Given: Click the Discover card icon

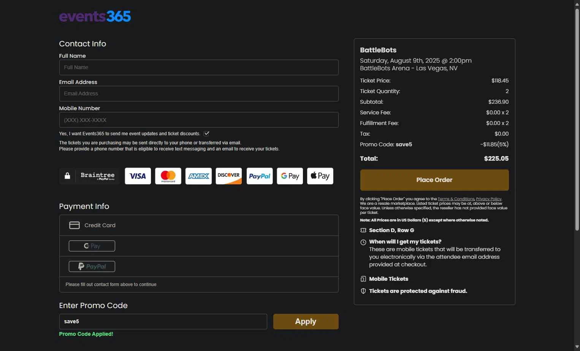Looking at the screenshot, I should (229, 176).
